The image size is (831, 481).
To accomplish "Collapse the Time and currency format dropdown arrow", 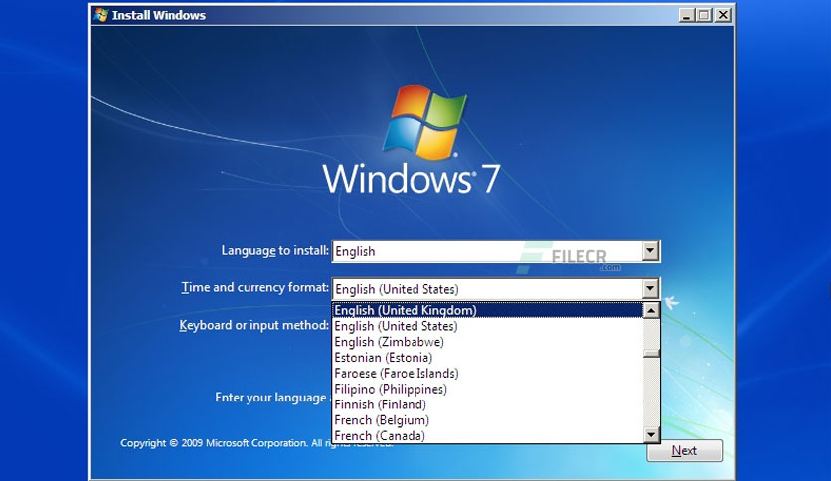I will (x=650, y=289).
